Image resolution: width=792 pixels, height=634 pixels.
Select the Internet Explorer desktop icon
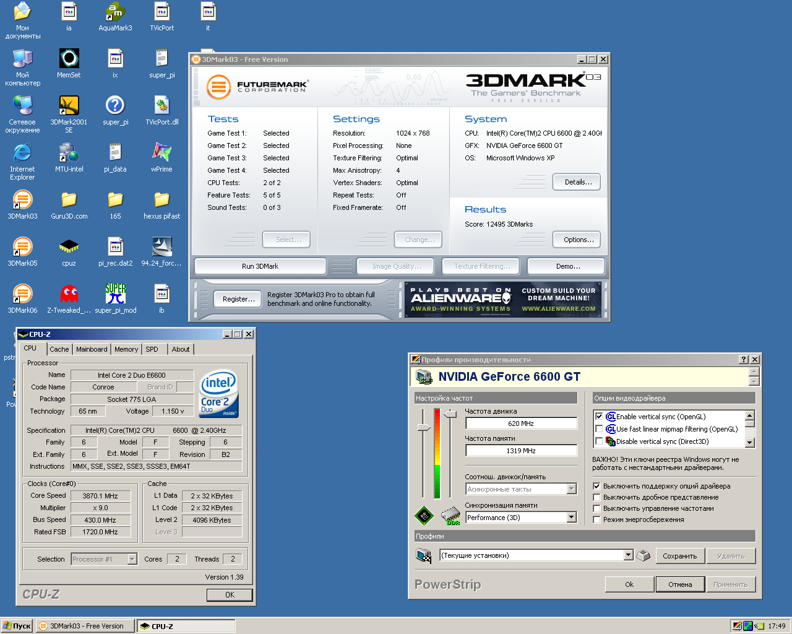click(x=22, y=162)
